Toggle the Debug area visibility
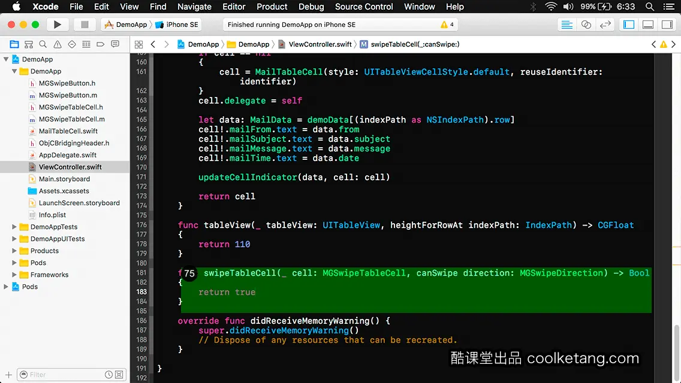This screenshot has height=383, width=681. click(648, 25)
